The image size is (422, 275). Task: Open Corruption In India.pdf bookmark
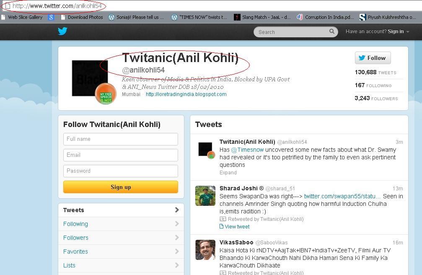pyautogui.click(x=325, y=17)
